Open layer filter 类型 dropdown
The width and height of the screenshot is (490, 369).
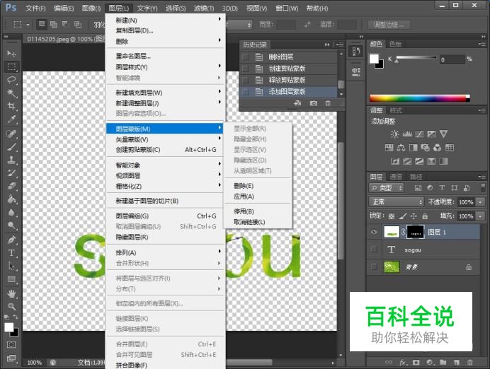pyautogui.click(x=387, y=188)
